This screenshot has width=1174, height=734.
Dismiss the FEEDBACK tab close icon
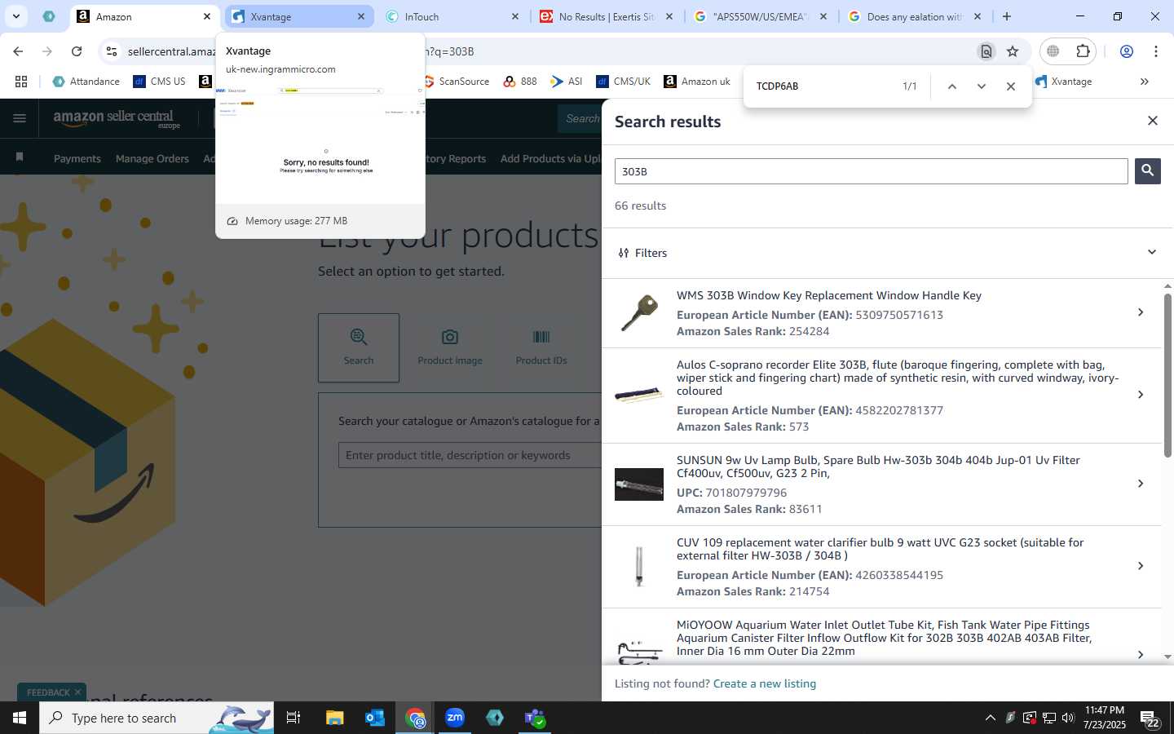click(77, 692)
